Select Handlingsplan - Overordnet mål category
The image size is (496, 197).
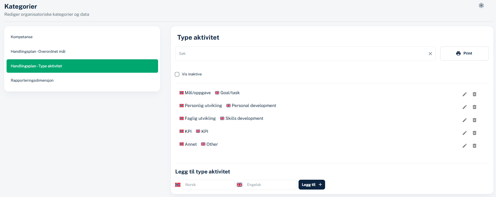[x=38, y=52]
